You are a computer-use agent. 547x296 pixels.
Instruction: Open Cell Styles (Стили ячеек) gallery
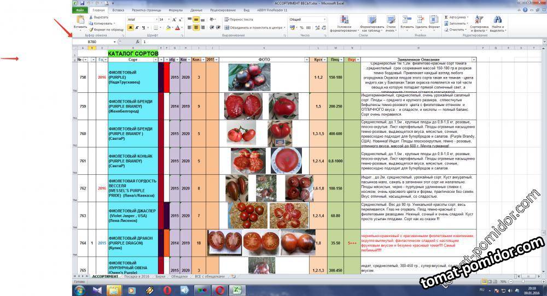[x=391, y=23]
